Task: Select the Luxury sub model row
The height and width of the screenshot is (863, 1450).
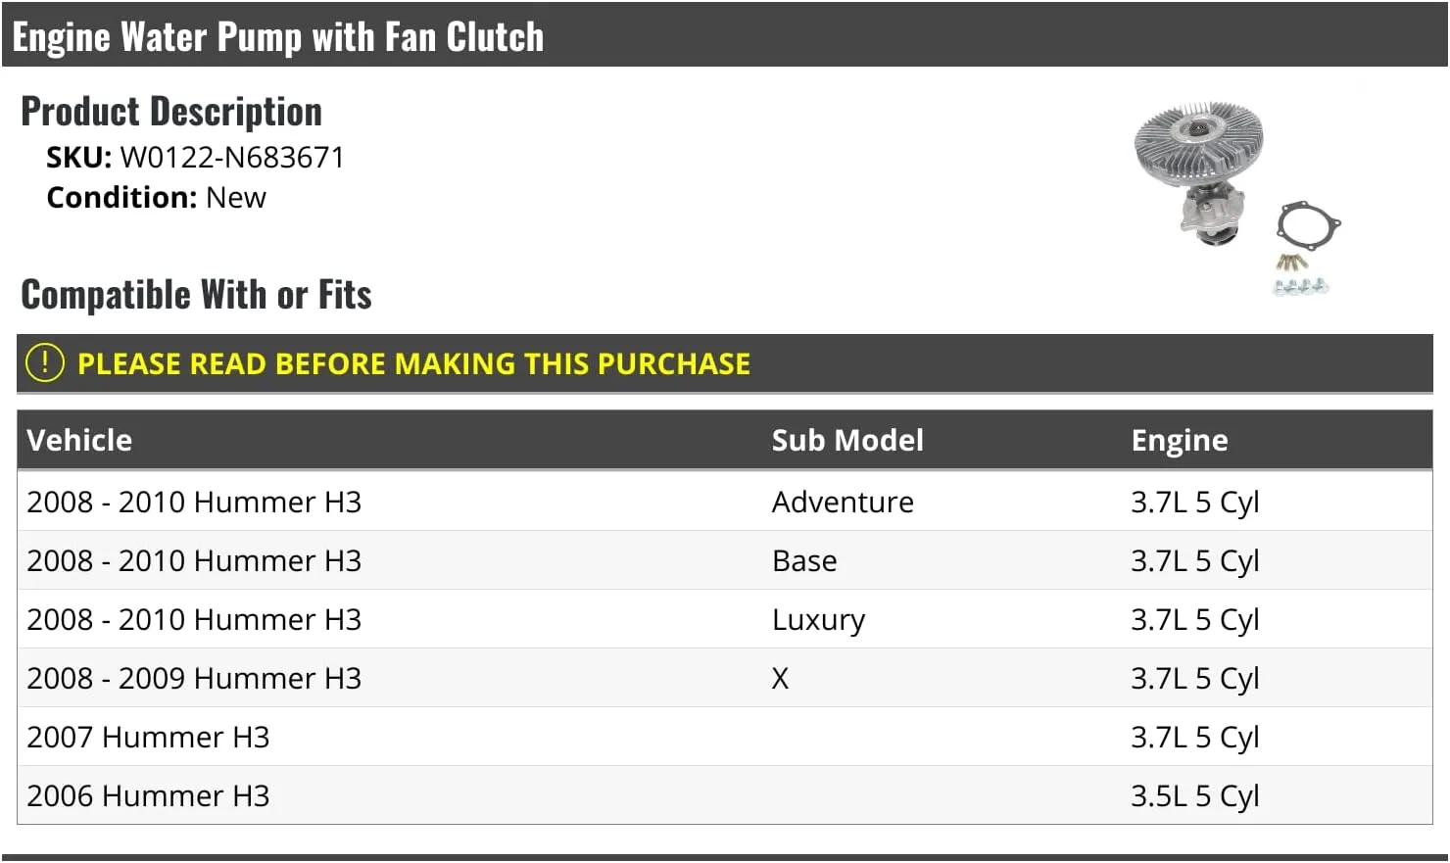Action: pos(725,619)
